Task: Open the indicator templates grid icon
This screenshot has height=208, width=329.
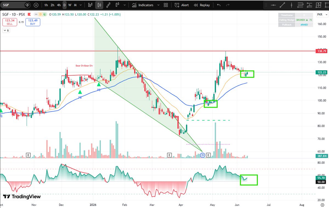Action: (166, 5)
